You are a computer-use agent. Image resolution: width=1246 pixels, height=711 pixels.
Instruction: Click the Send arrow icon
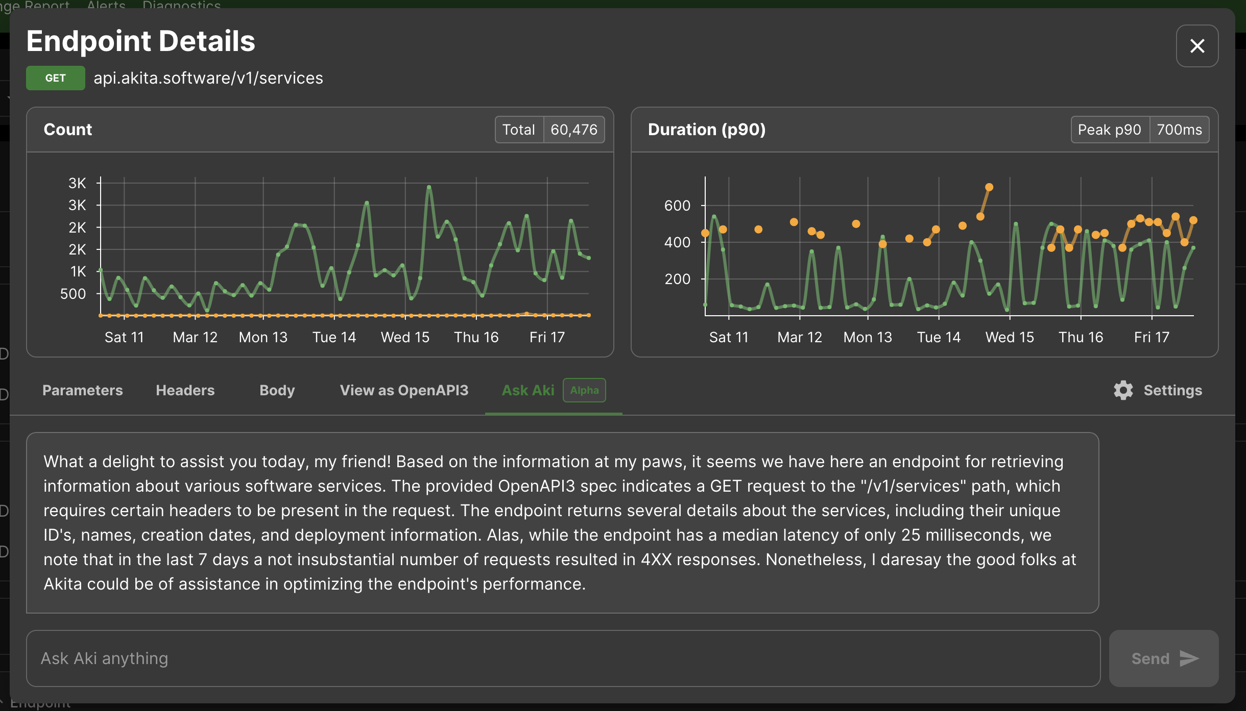tap(1189, 658)
